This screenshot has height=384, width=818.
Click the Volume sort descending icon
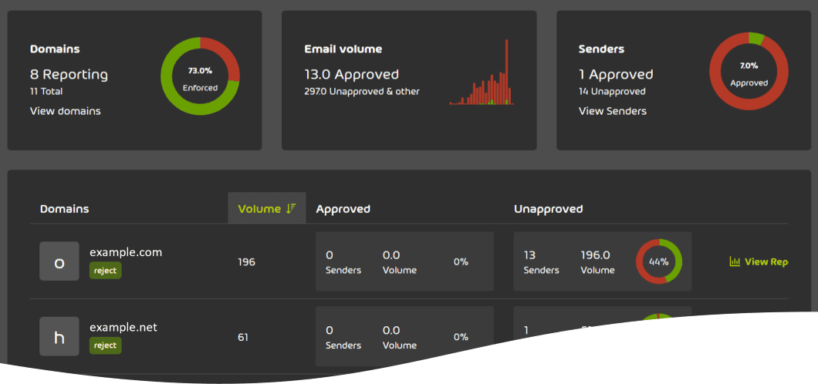(291, 209)
